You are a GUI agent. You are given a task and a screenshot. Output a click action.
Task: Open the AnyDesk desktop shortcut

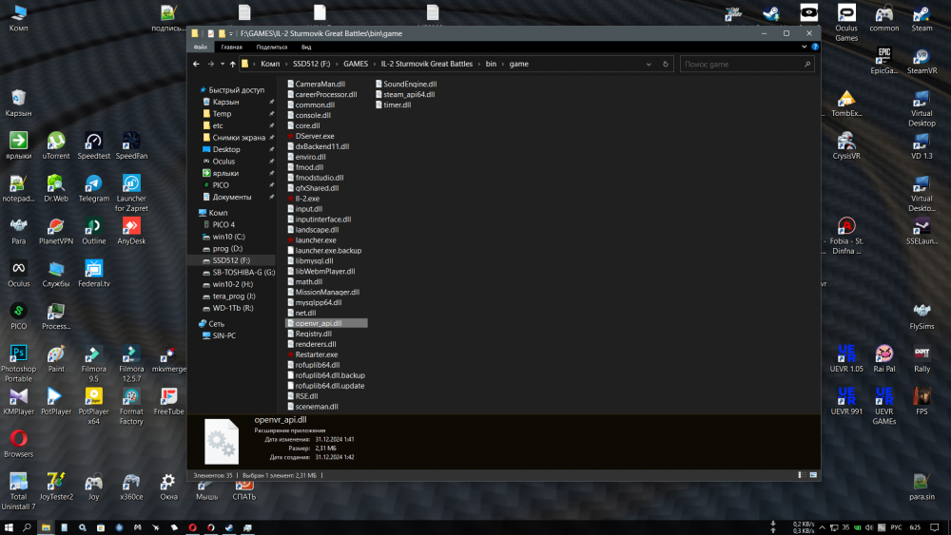(131, 230)
